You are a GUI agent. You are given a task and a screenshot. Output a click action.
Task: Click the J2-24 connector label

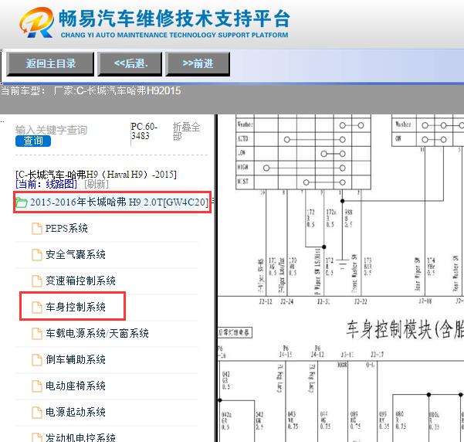click(286, 301)
